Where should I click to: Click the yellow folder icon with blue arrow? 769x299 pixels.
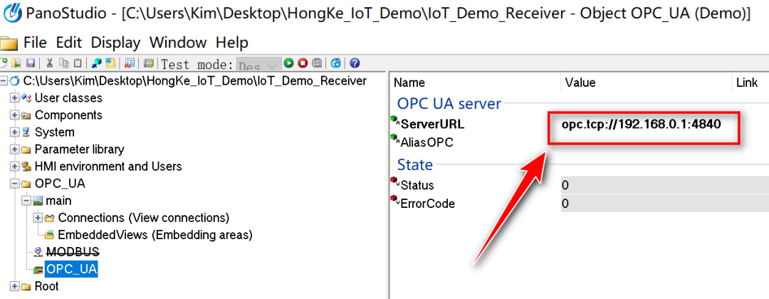coord(111,63)
